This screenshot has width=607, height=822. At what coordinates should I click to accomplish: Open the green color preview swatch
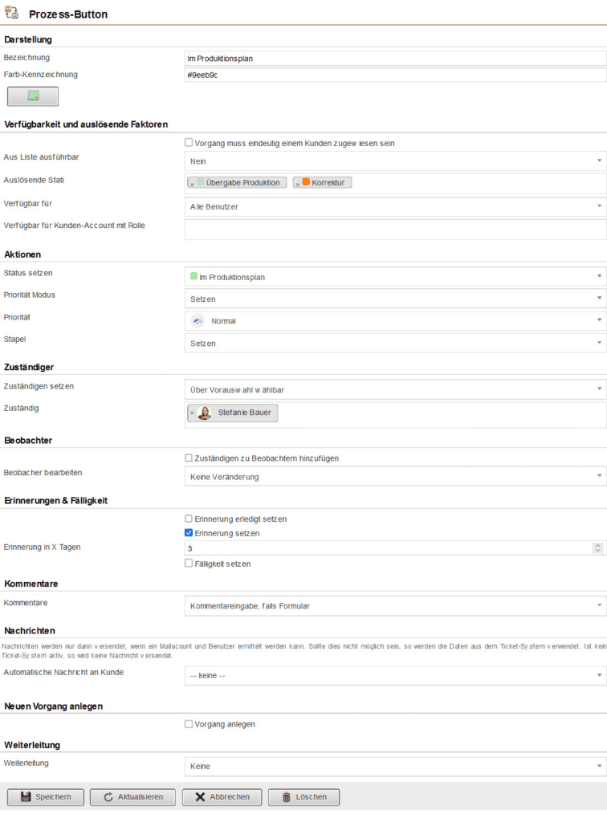point(31,96)
